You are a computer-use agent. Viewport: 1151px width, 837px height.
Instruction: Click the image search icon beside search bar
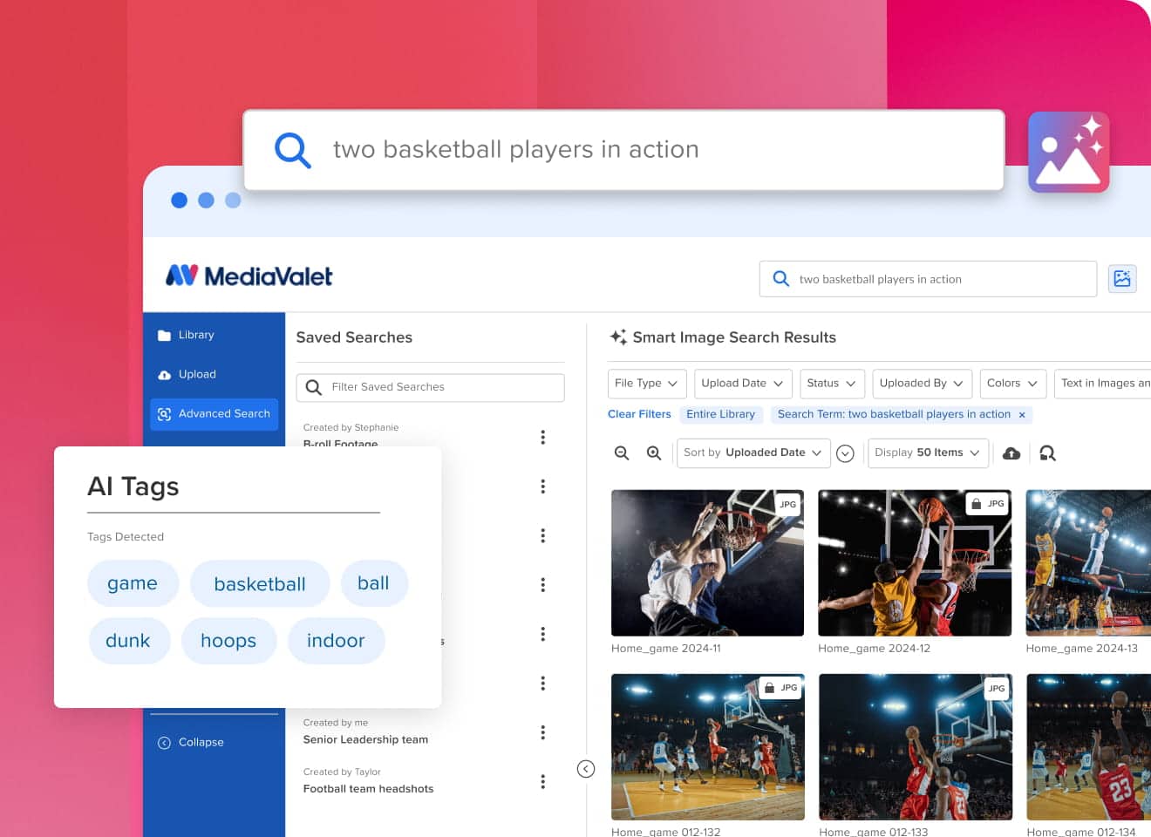(x=1121, y=279)
